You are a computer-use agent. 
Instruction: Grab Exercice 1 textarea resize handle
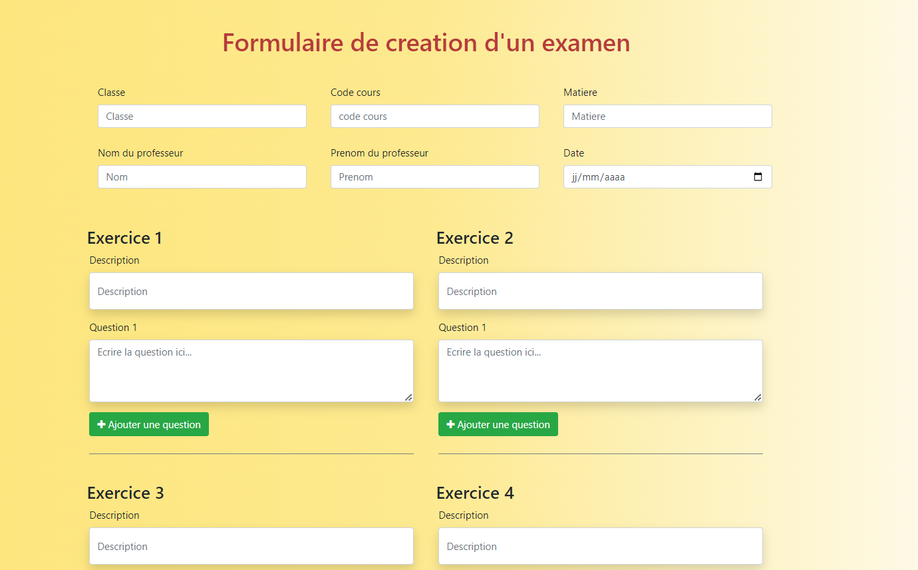pos(408,397)
